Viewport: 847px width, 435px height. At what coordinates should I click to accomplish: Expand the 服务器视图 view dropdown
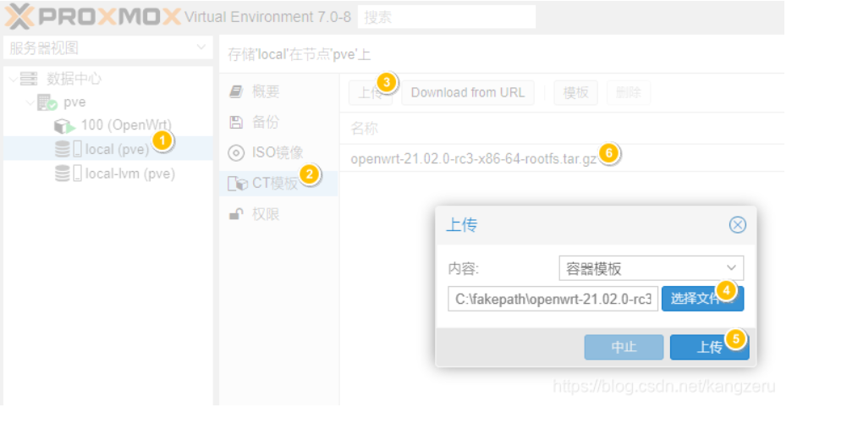(x=201, y=47)
